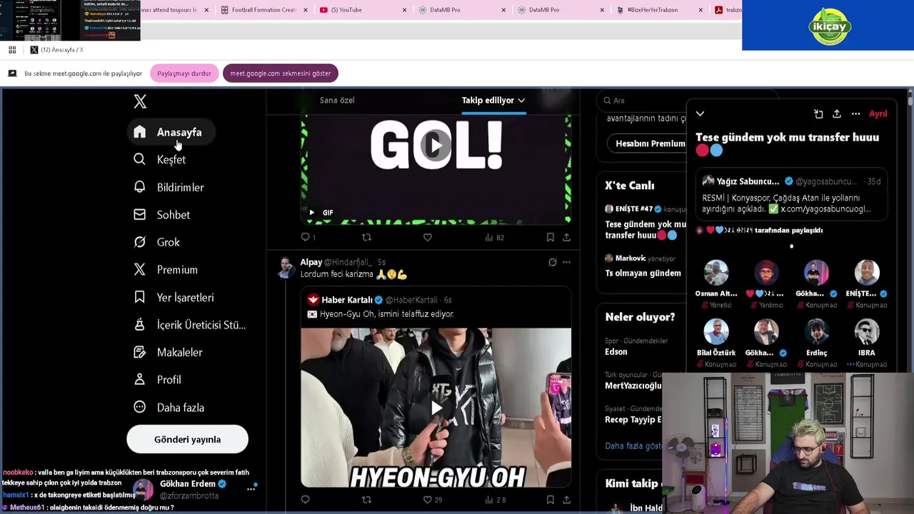Open Ts olmayan gündem space
914x514 pixels.
click(x=643, y=273)
